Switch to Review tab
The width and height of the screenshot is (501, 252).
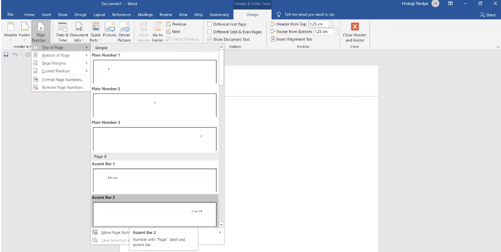click(166, 14)
